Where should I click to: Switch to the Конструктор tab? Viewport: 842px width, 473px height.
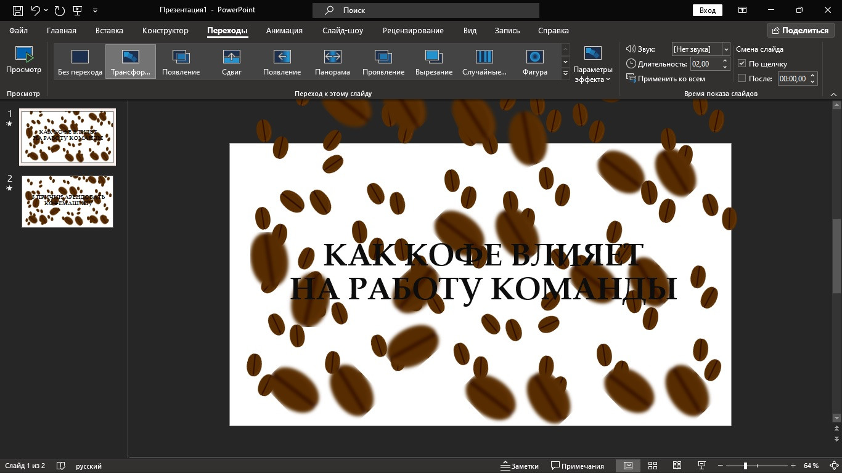pos(165,30)
